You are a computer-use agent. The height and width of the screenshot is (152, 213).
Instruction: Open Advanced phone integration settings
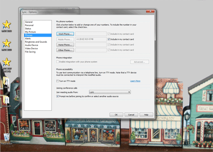point(140,62)
